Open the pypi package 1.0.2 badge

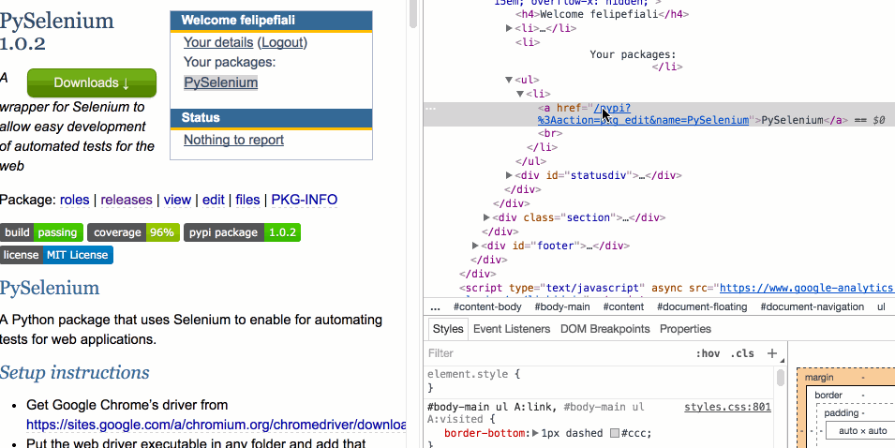click(242, 232)
